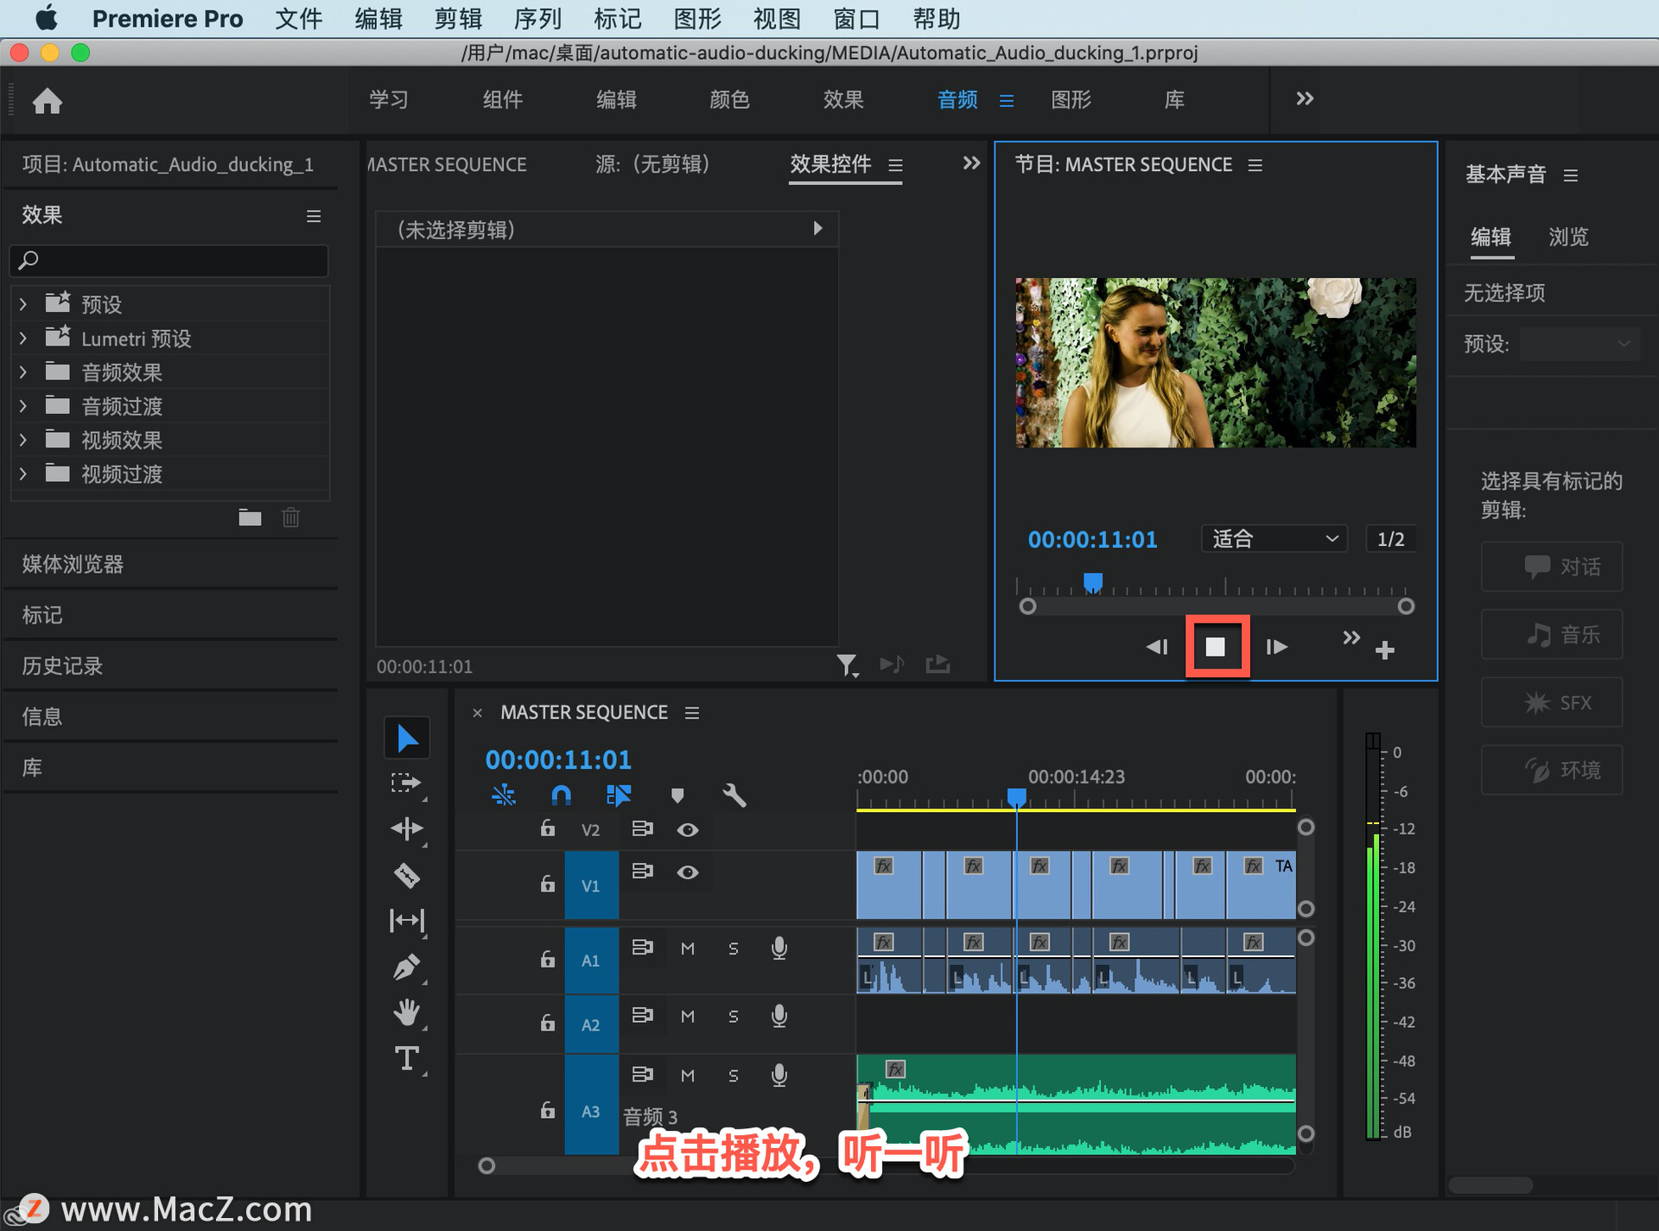Click the timeline wrench settings icon
The height and width of the screenshot is (1231, 1659).
(x=734, y=795)
